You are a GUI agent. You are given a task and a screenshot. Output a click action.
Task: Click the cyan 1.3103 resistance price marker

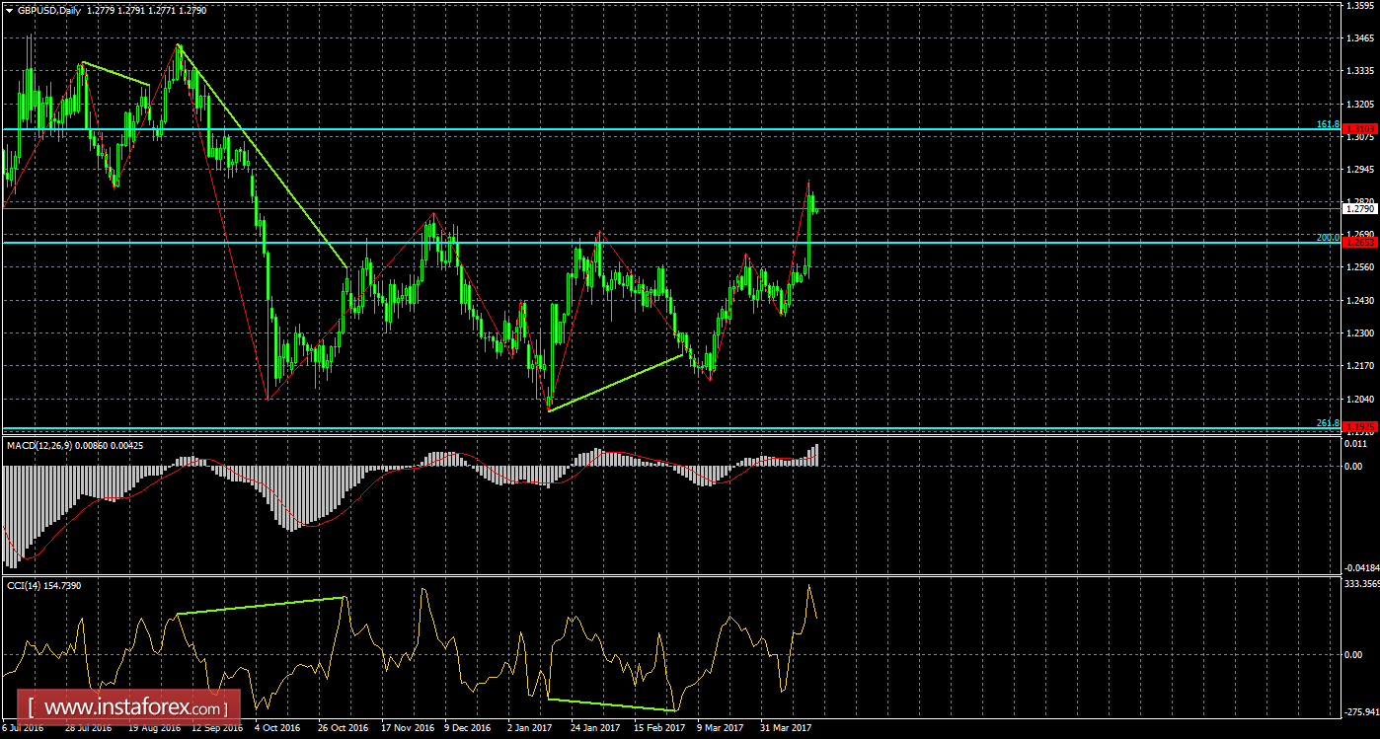click(1362, 128)
